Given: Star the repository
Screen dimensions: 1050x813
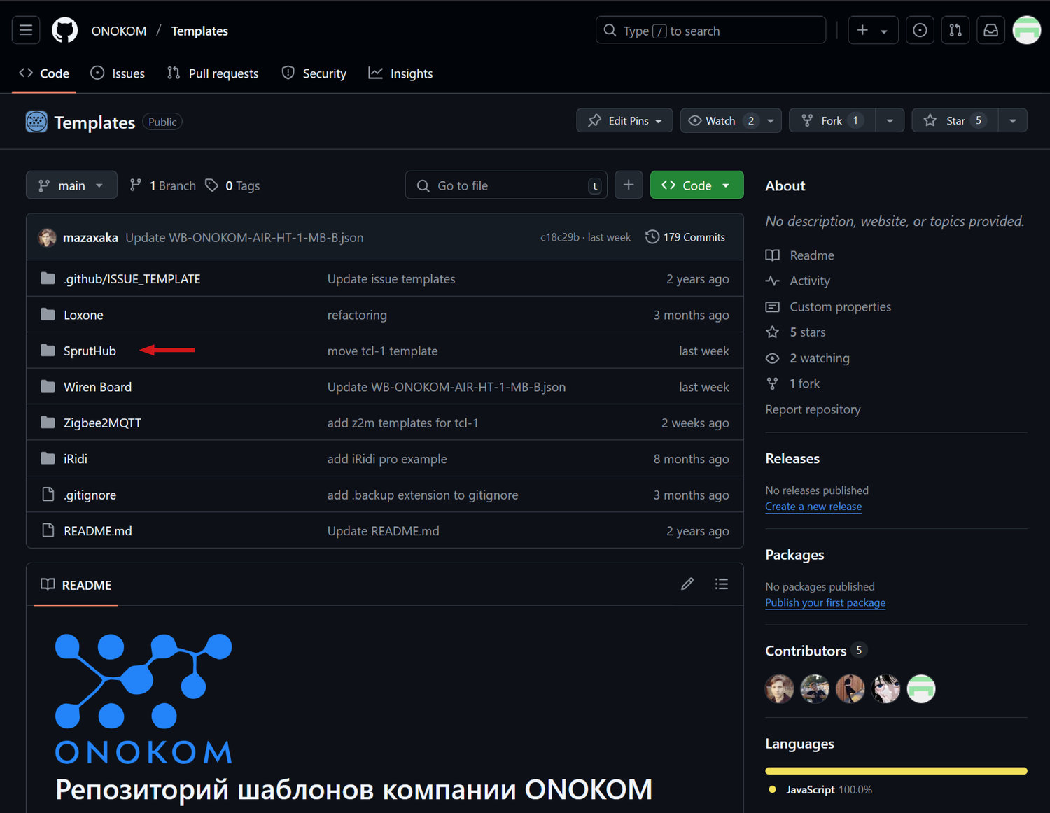Looking at the screenshot, I should pyautogui.click(x=955, y=120).
